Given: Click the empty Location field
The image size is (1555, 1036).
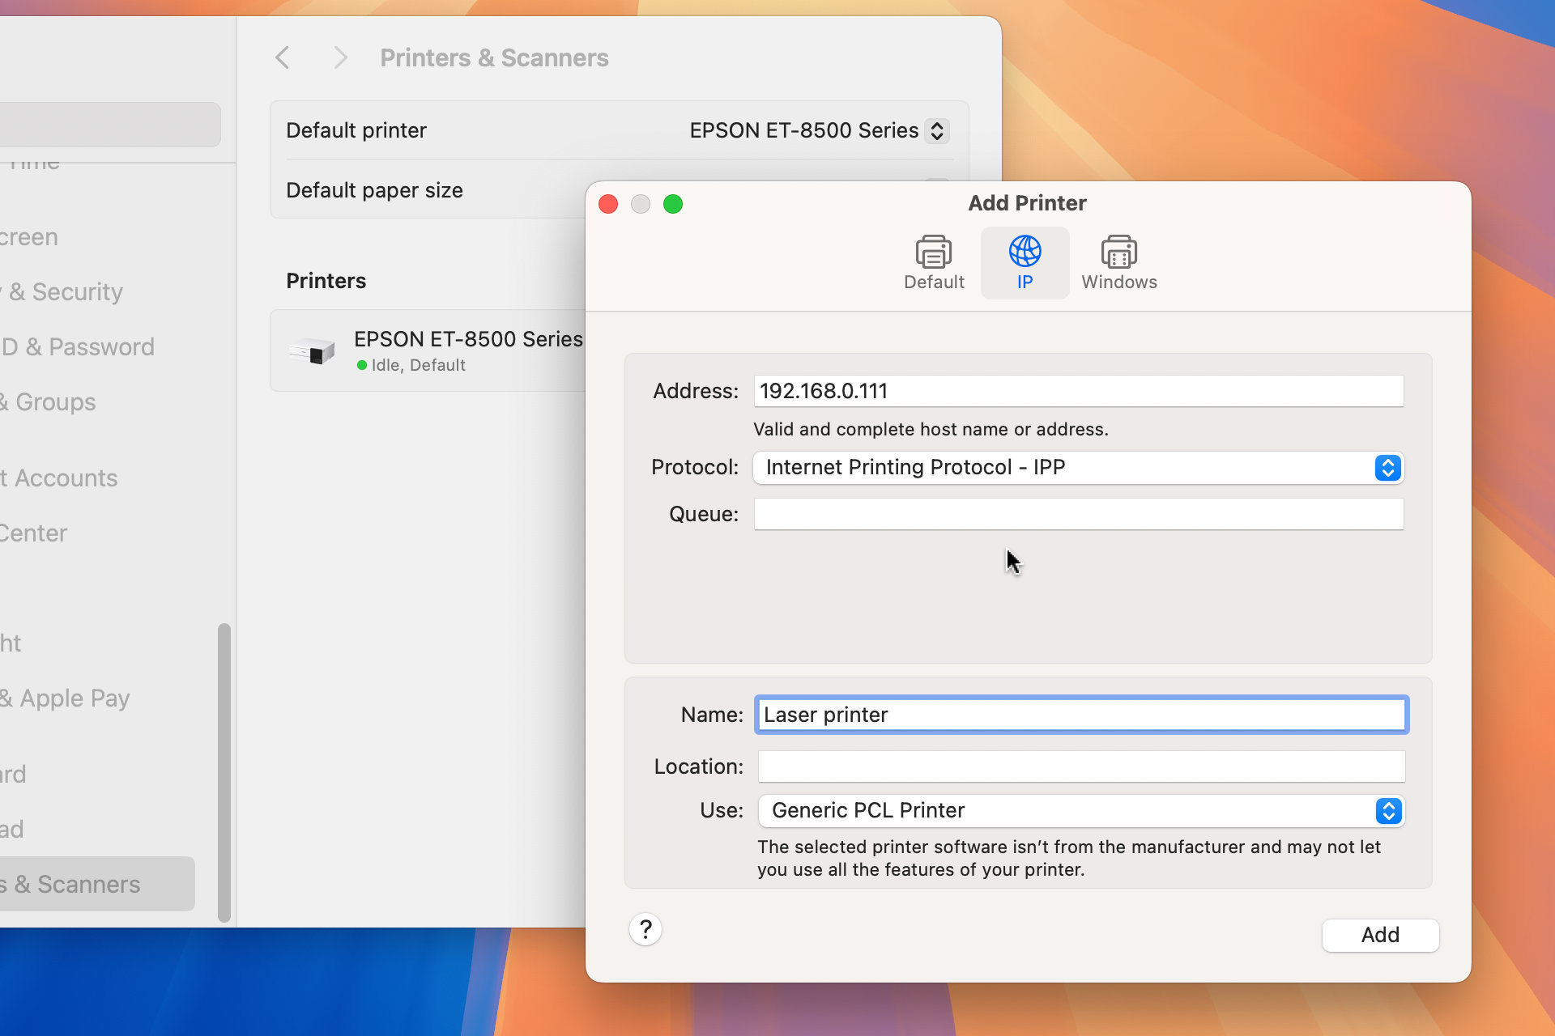Looking at the screenshot, I should [x=1081, y=766].
